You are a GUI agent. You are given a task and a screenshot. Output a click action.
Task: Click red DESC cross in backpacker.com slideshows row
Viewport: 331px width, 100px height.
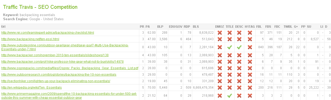[x=239, y=55]
